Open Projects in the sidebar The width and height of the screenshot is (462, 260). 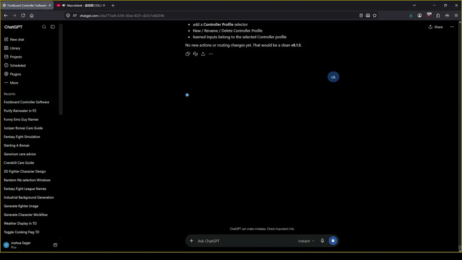coord(13,57)
